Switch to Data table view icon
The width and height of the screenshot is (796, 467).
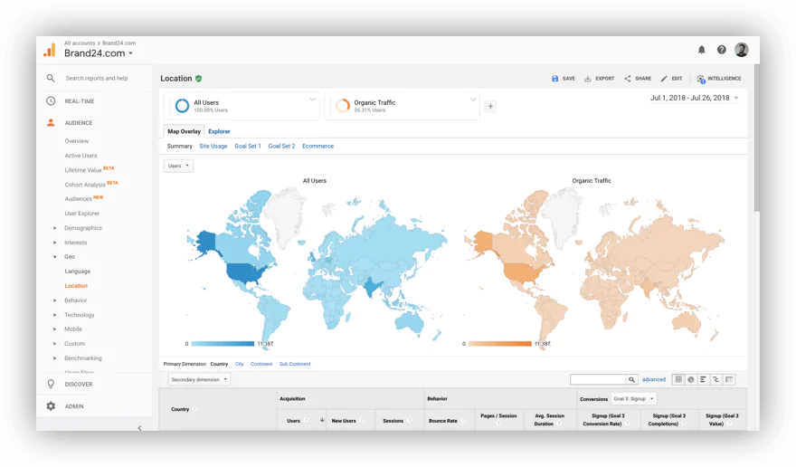[x=678, y=379]
